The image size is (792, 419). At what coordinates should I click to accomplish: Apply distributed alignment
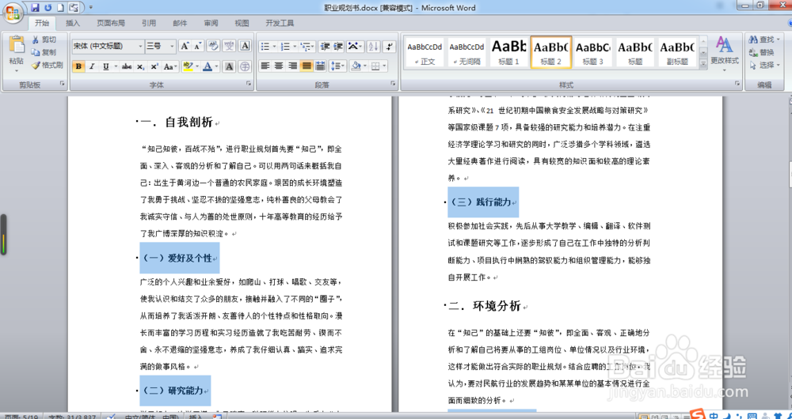coord(320,66)
